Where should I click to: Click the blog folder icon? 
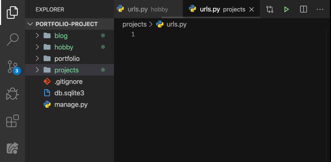[47, 35]
